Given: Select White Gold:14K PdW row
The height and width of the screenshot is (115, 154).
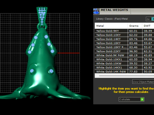Looking at the screenshot, I should click(124, 72).
